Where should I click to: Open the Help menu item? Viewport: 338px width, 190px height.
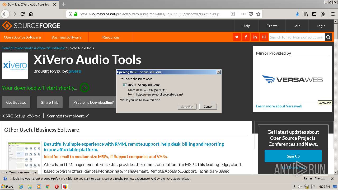point(246,26)
